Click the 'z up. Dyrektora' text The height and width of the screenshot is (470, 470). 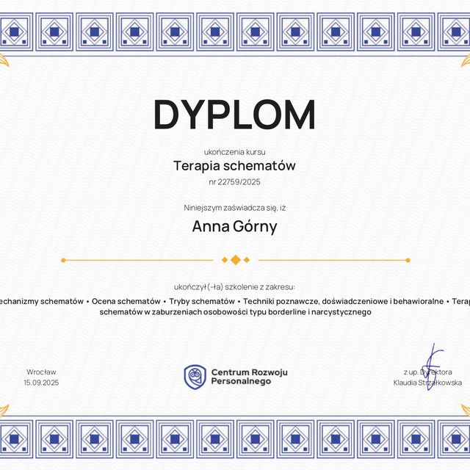427,372
